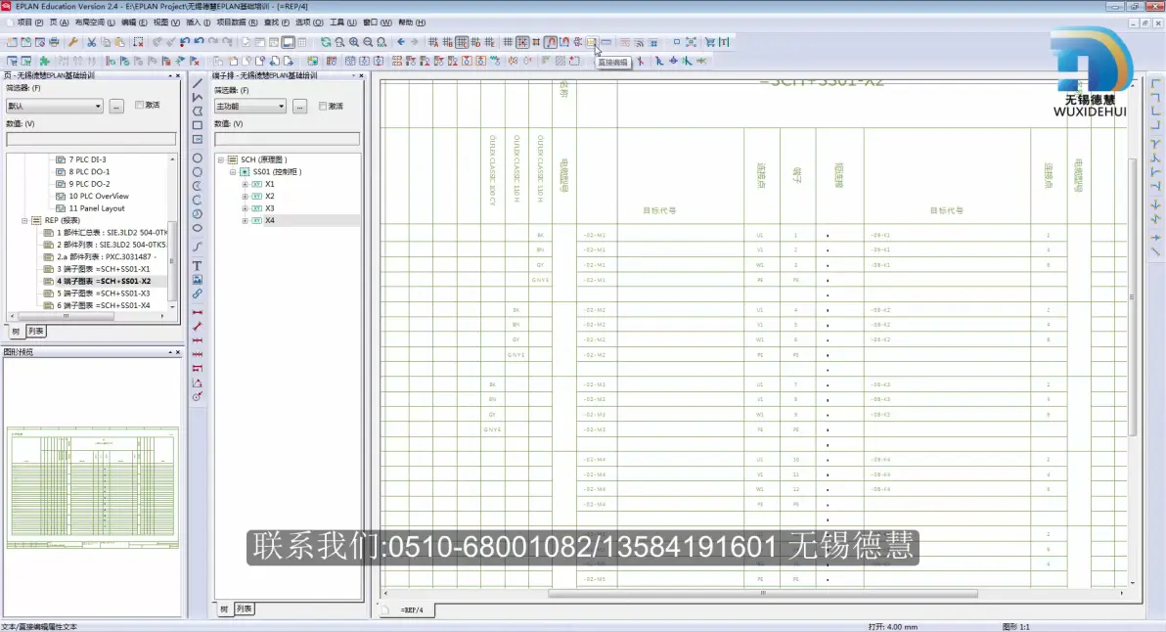Select the Rectangle drawing tool
The height and width of the screenshot is (632, 1166).
[197, 125]
